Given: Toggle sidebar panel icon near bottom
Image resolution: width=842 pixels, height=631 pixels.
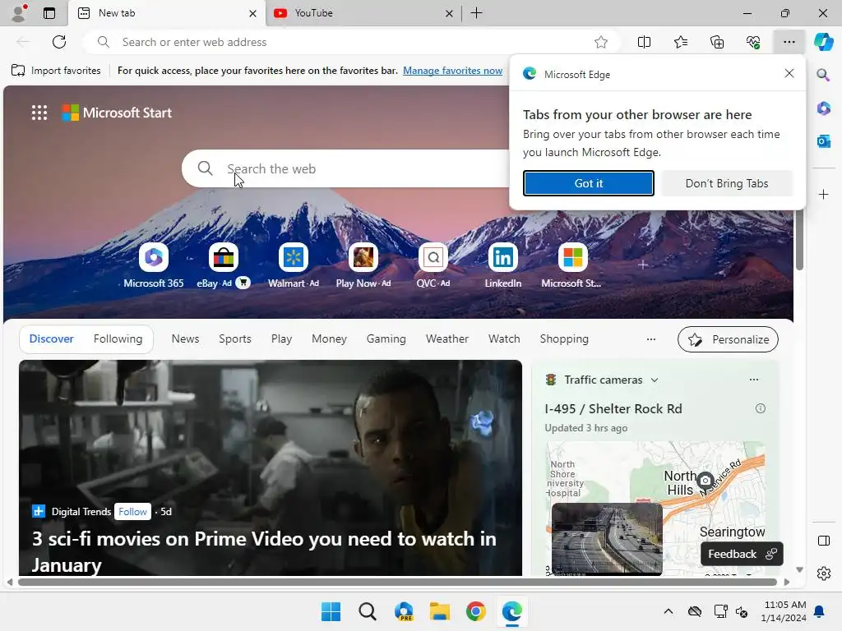Looking at the screenshot, I should tap(823, 541).
